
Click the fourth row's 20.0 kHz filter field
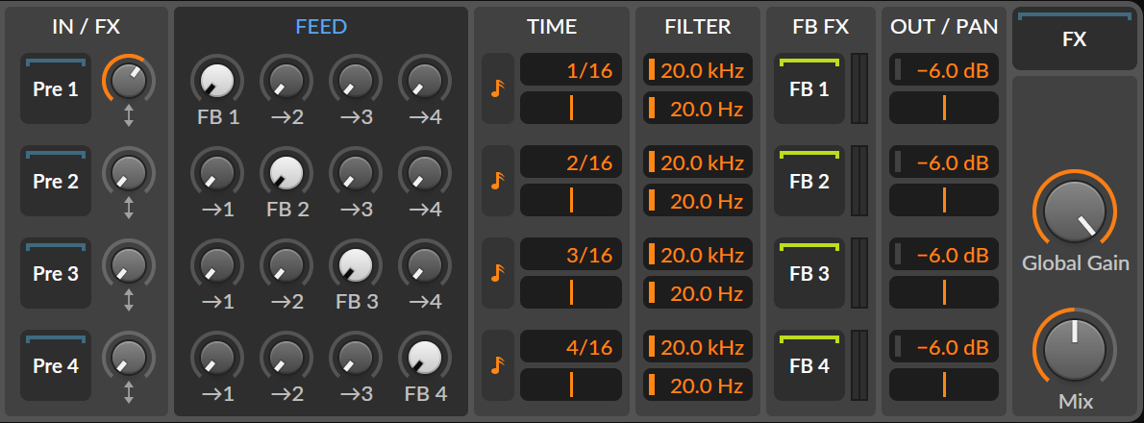point(698,347)
